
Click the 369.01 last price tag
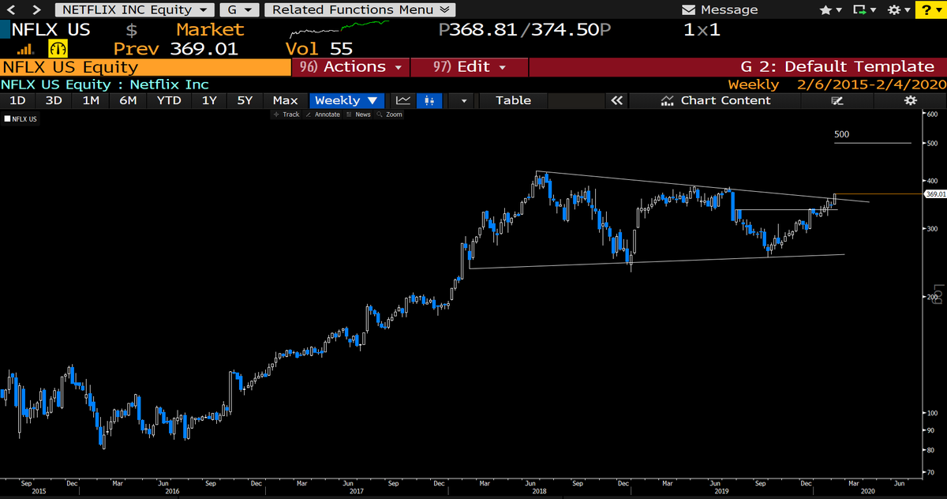point(934,193)
